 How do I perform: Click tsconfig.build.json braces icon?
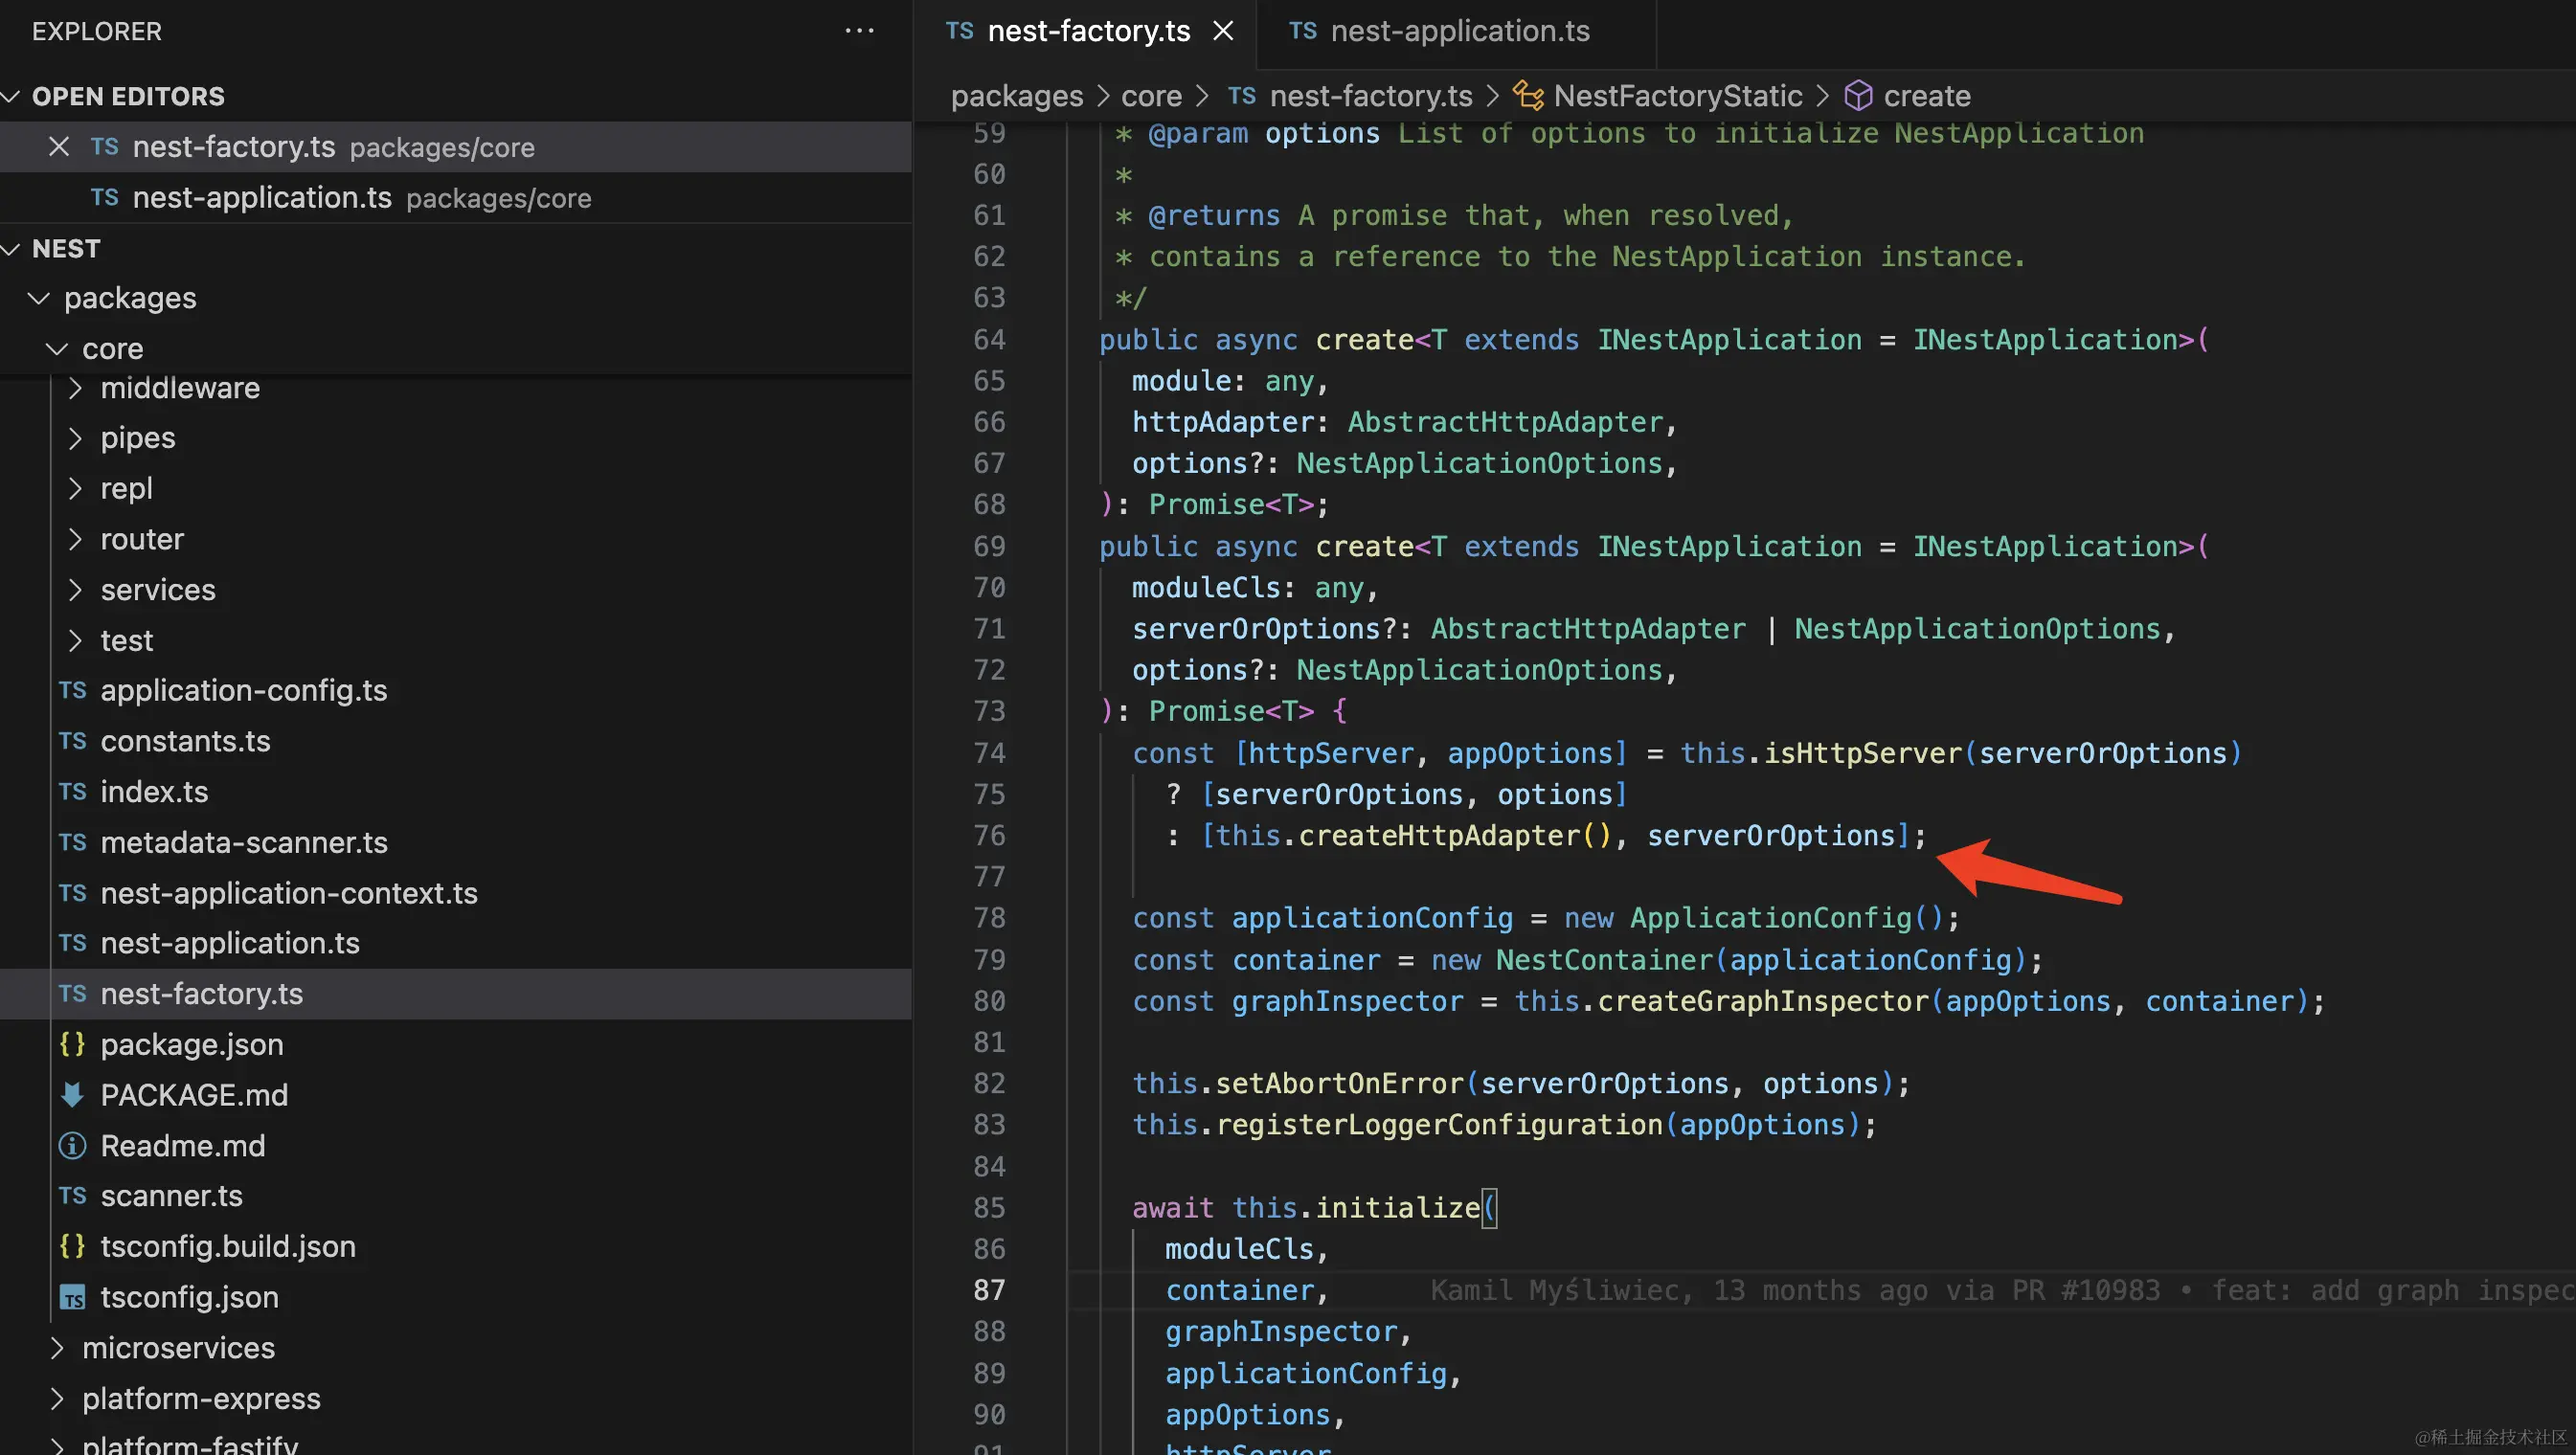pyautogui.click(x=72, y=1246)
